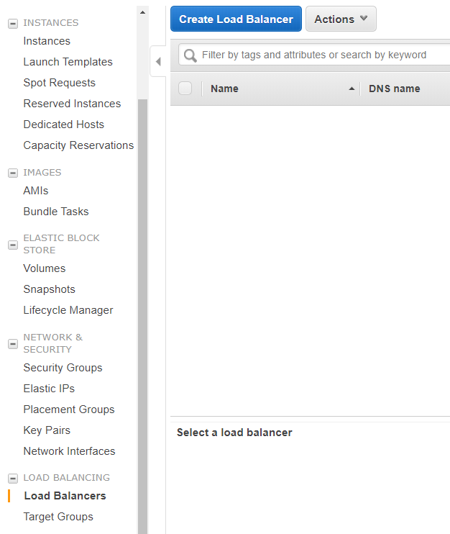The image size is (450, 534).
Task: Open Capacity Reservations
Action: [x=78, y=145]
